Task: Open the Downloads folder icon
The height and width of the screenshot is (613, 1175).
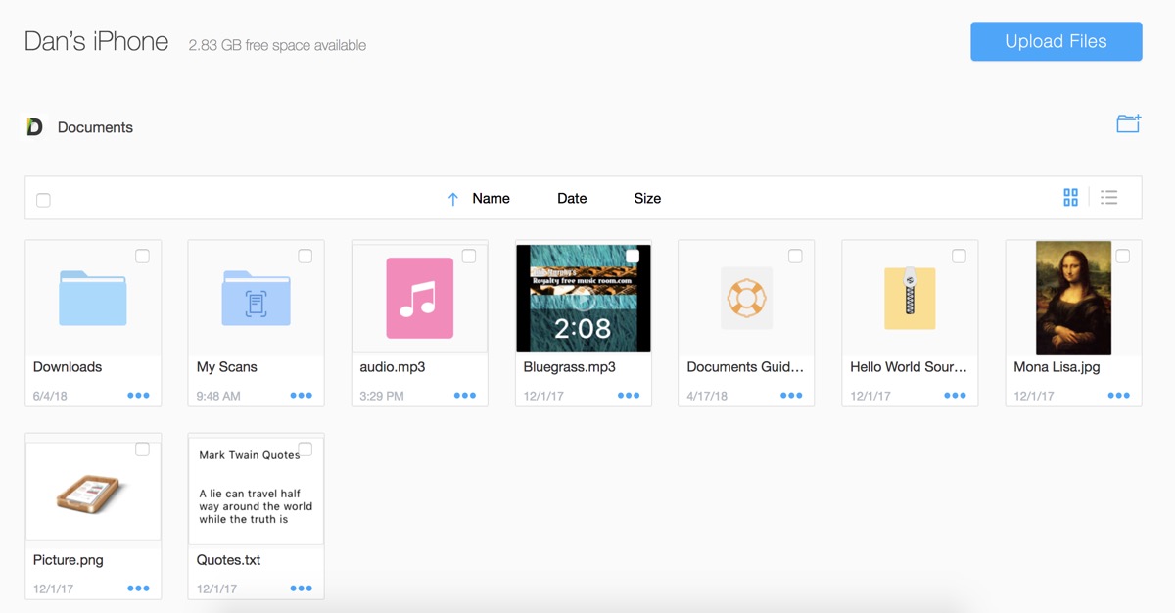Action: [x=93, y=298]
